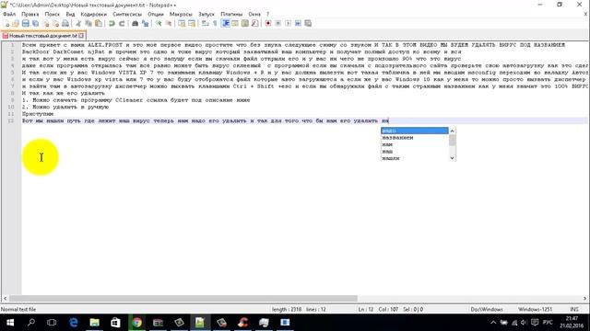Click the Open file toolbar icon
The height and width of the screenshot is (331, 590).
pyautogui.click(x=16, y=24)
